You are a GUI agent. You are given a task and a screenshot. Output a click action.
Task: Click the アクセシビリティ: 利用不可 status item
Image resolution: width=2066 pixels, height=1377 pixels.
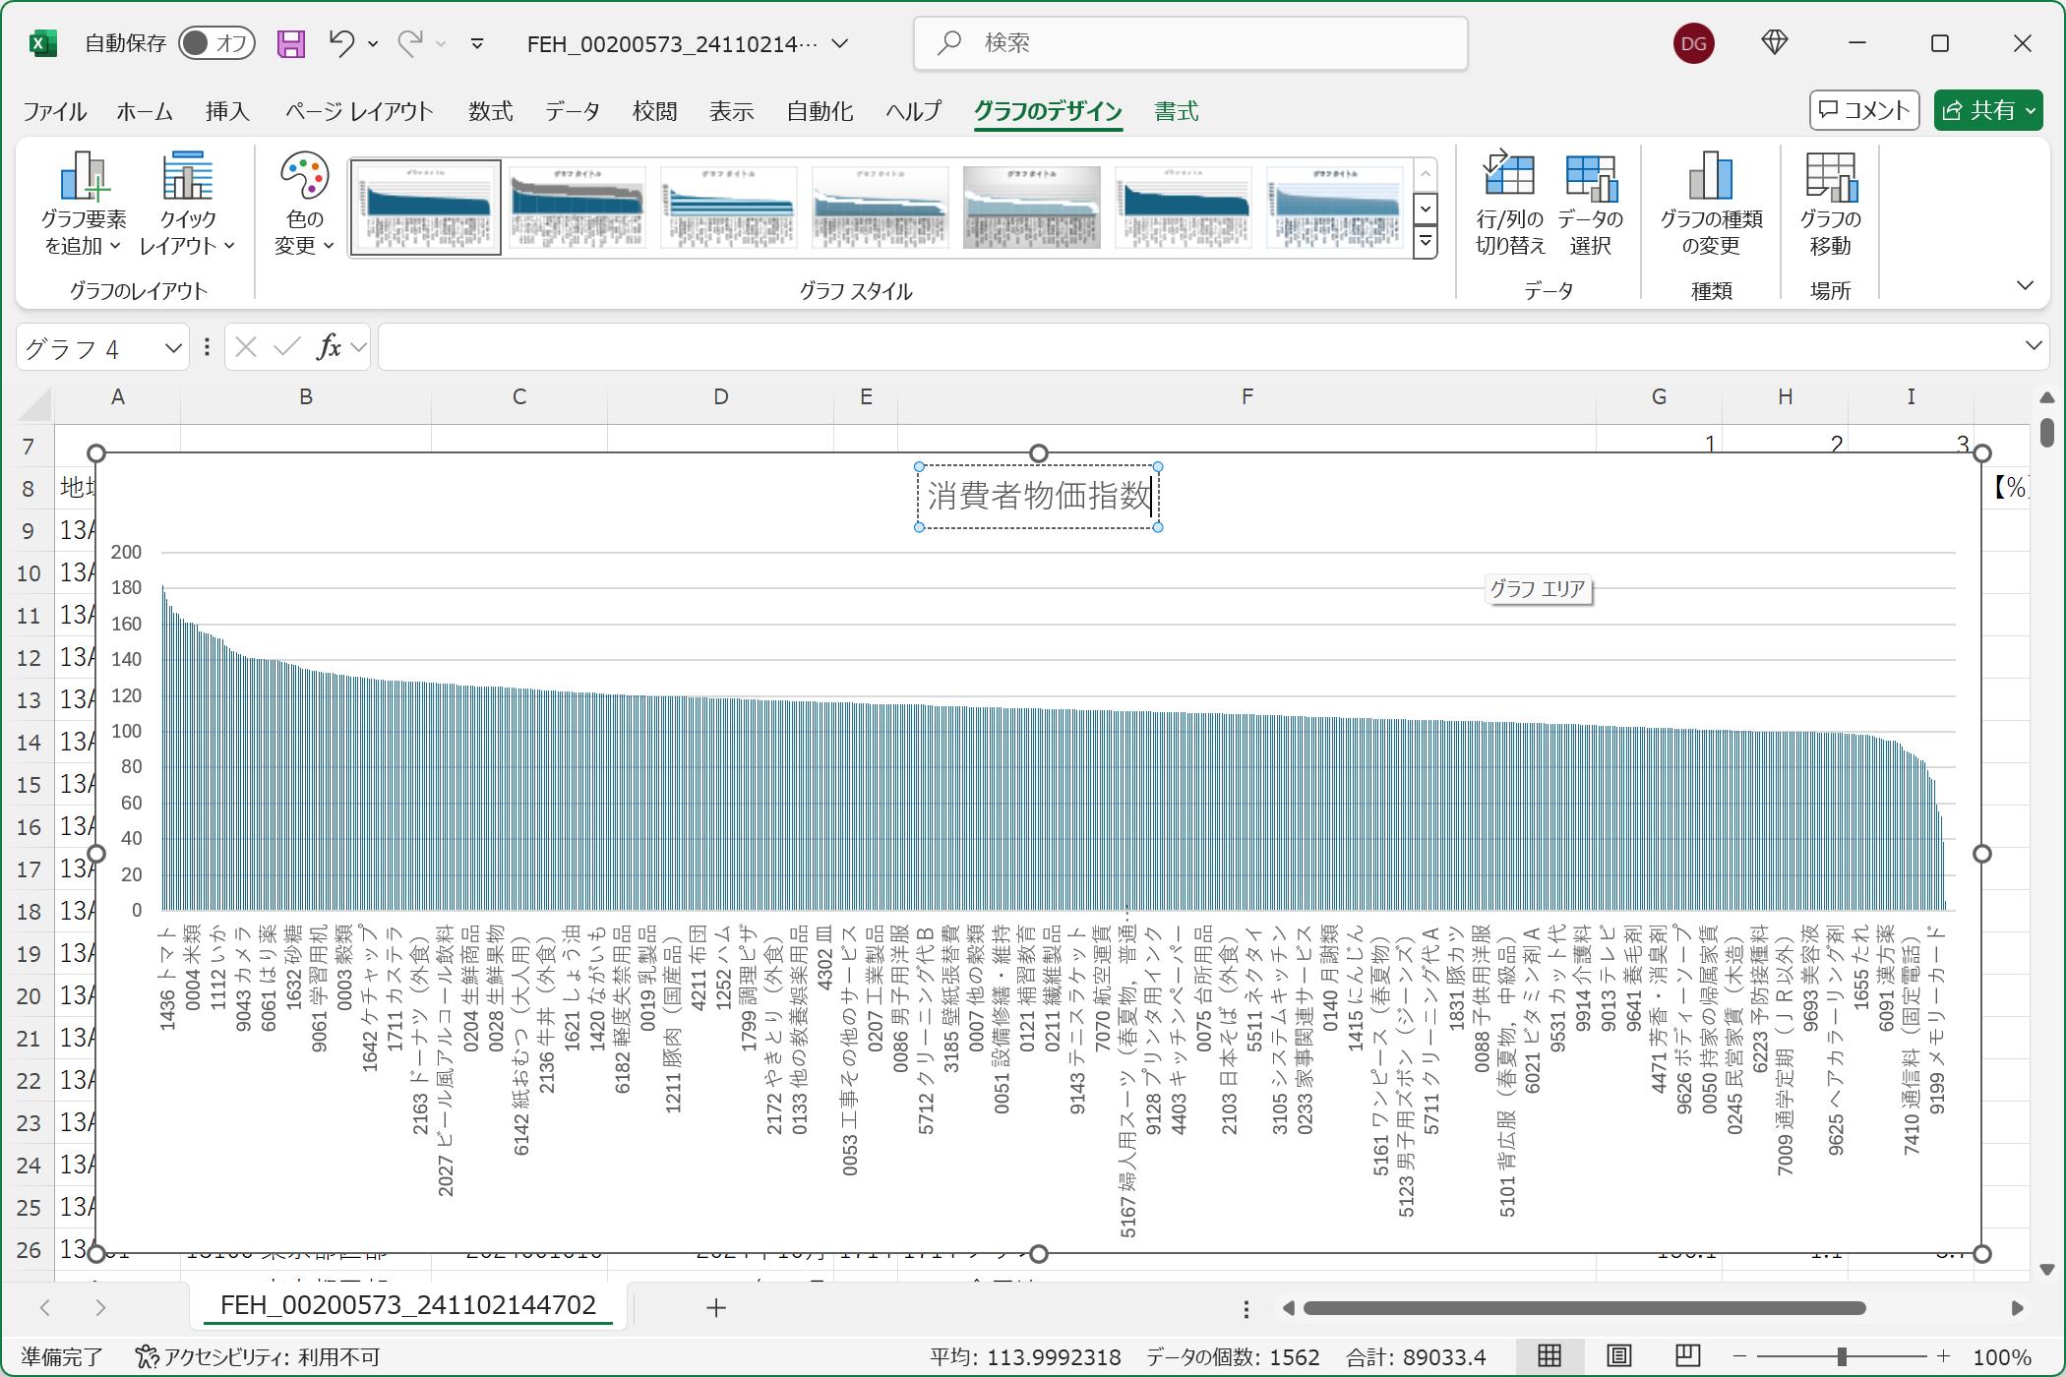258,1358
